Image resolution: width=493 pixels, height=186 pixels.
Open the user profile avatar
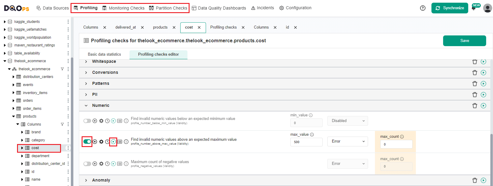488,8
